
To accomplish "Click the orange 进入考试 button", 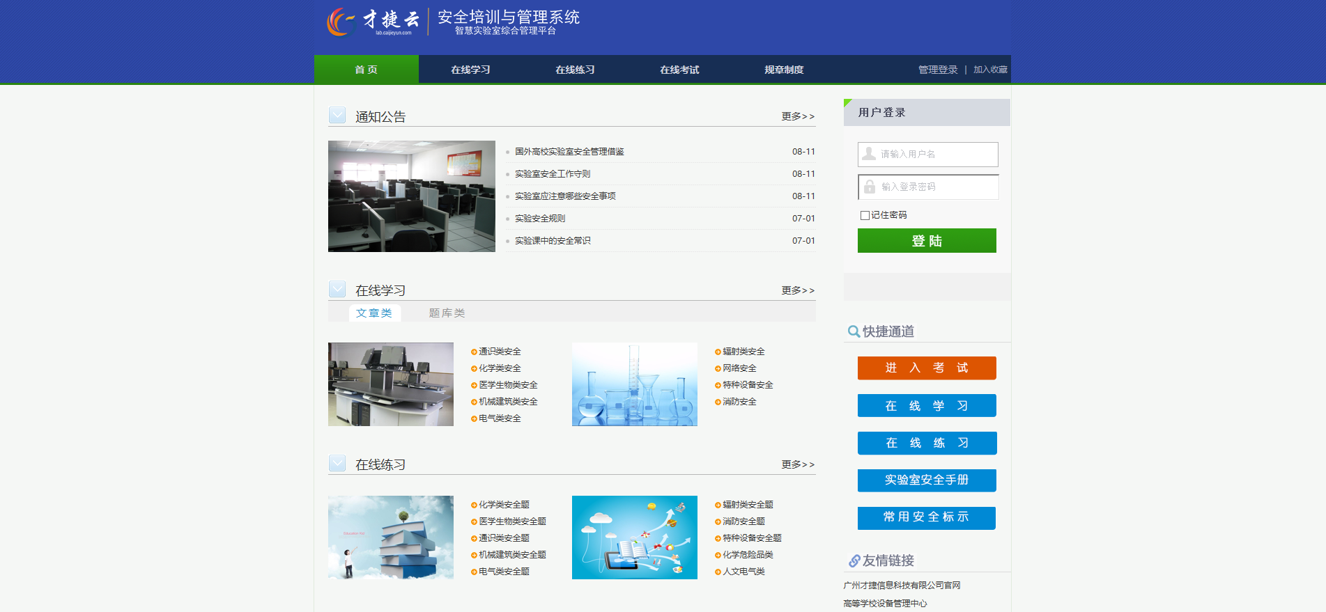I will tap(926, 368).
